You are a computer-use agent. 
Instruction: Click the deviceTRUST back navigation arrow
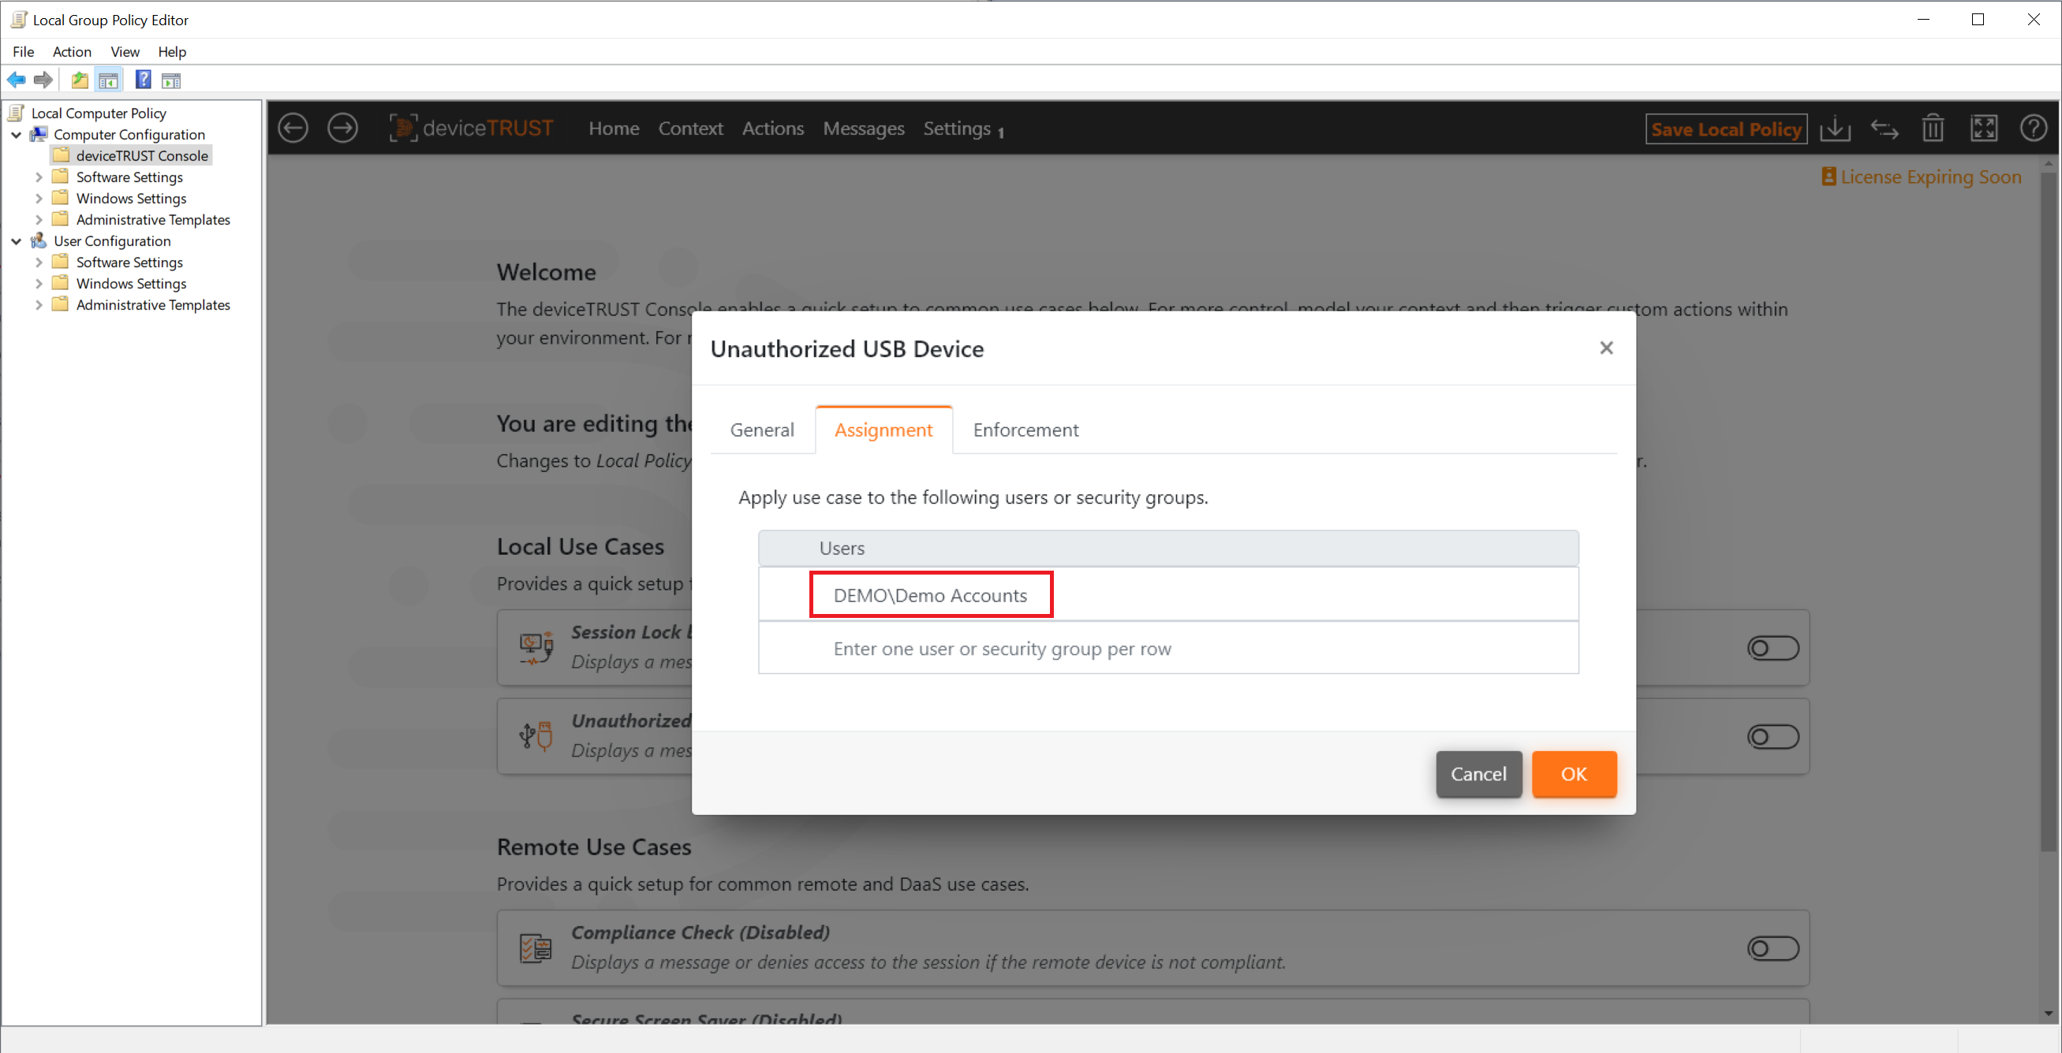(x=293, y=128)
